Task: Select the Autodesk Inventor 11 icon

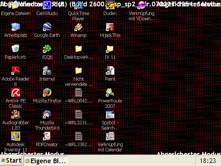Action: [15, 136]
